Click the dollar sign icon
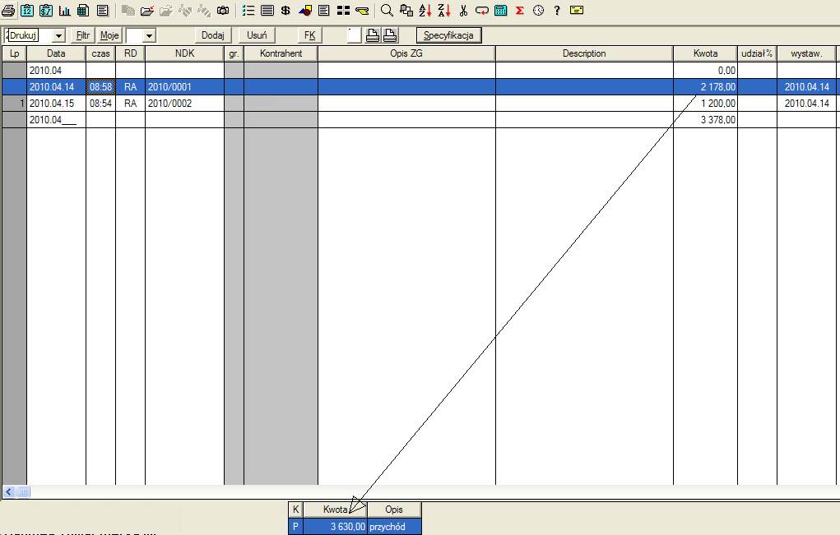 [285, 11]
